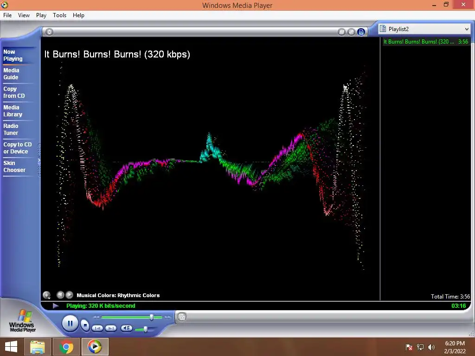Select the It Burns! Burns! Burns! playlist entry
Image resolution: width=475 pixels, height=356 pixels.
click(426, 42)
